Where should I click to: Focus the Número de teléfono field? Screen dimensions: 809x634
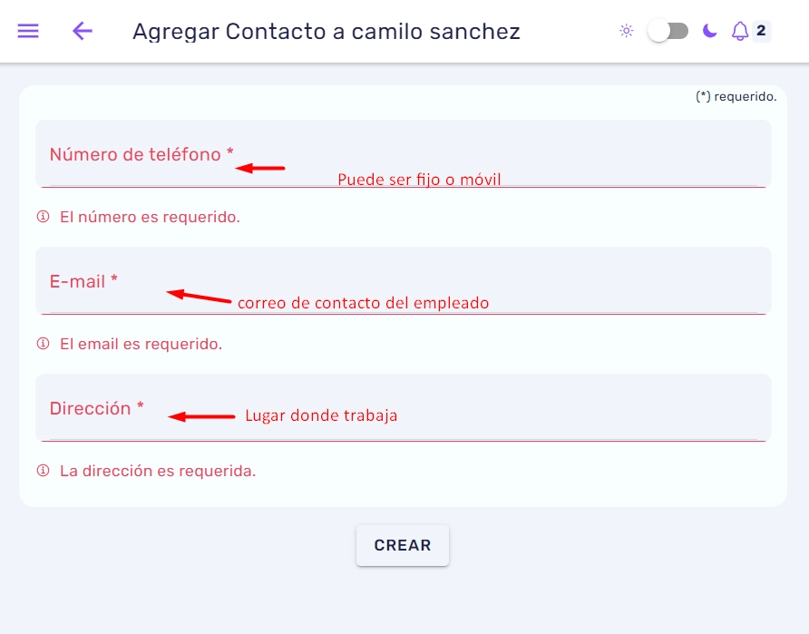point(404,153)
